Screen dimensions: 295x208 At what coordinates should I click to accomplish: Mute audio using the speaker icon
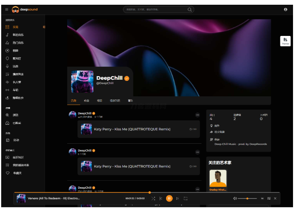[235, 198]
